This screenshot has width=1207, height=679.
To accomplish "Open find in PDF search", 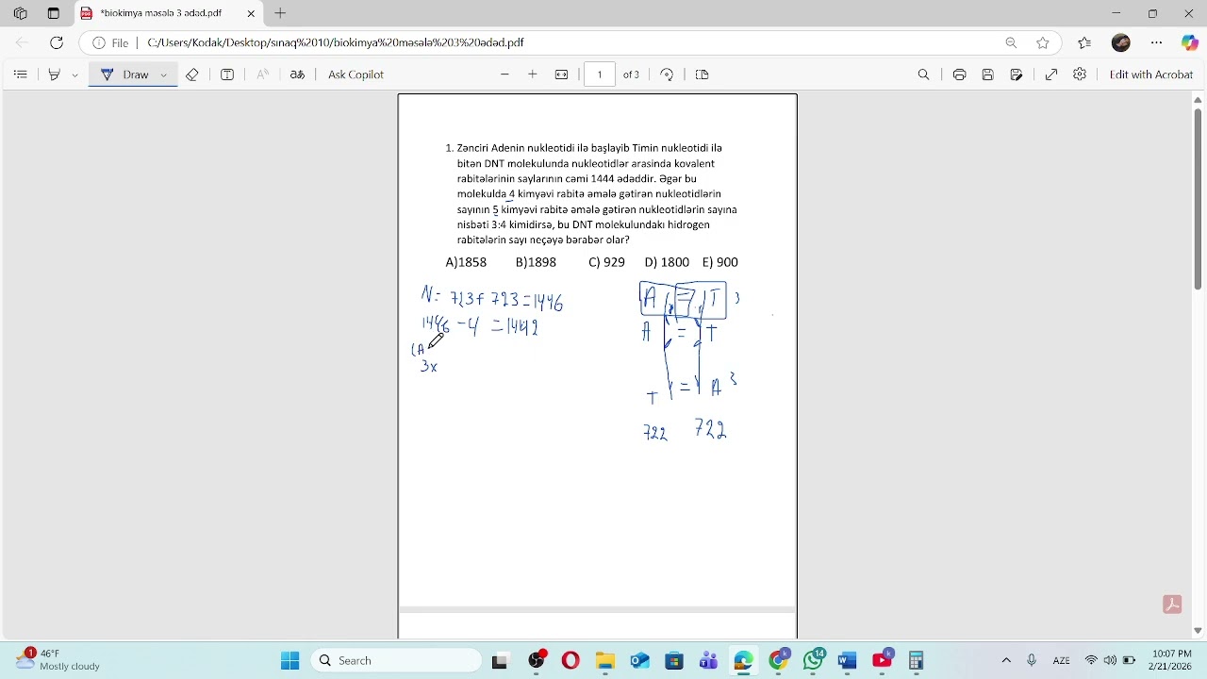I will coord(924,75).
